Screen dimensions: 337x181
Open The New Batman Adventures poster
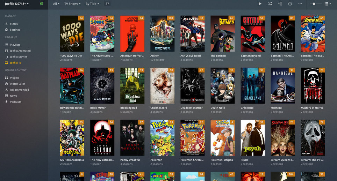102,138
